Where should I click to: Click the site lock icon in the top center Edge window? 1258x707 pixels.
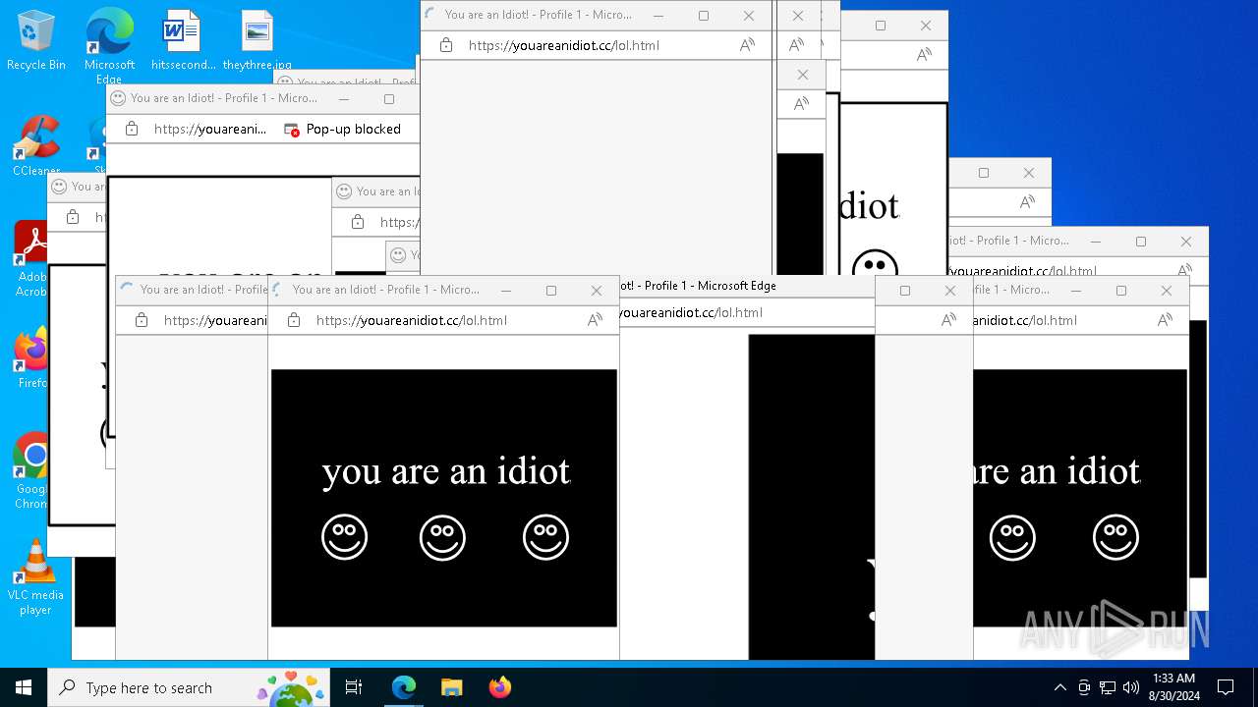tap(446, 45)
